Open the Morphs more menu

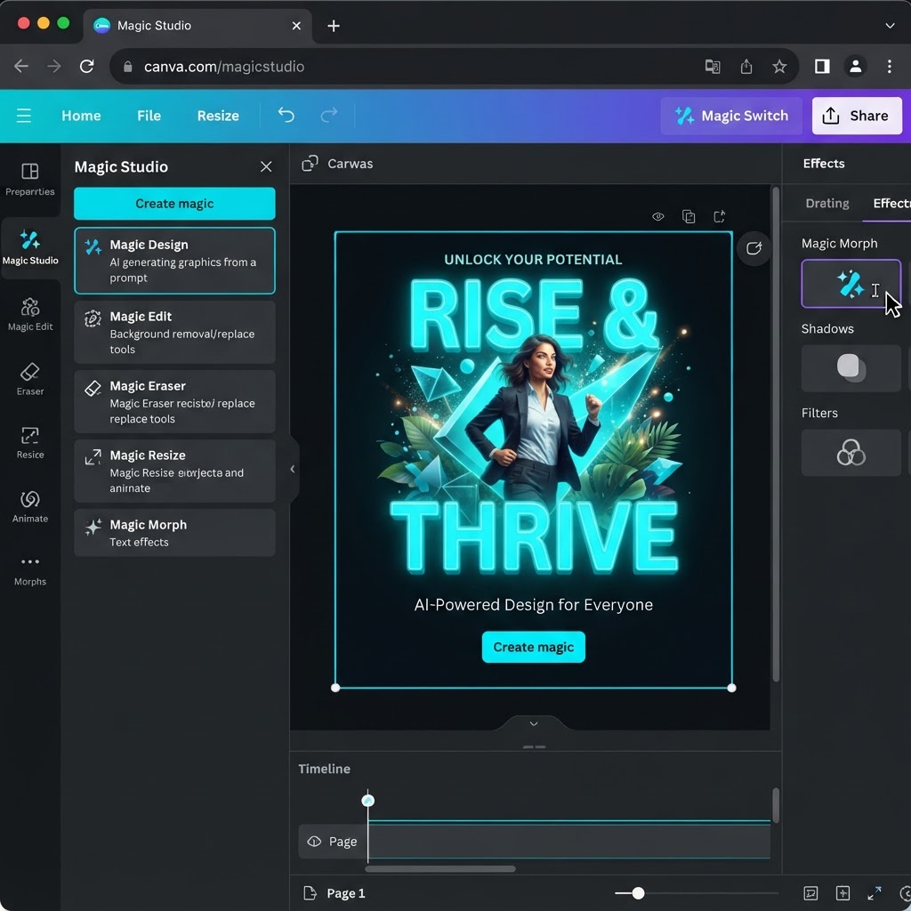pyautogui.click(x=30, y=570)
